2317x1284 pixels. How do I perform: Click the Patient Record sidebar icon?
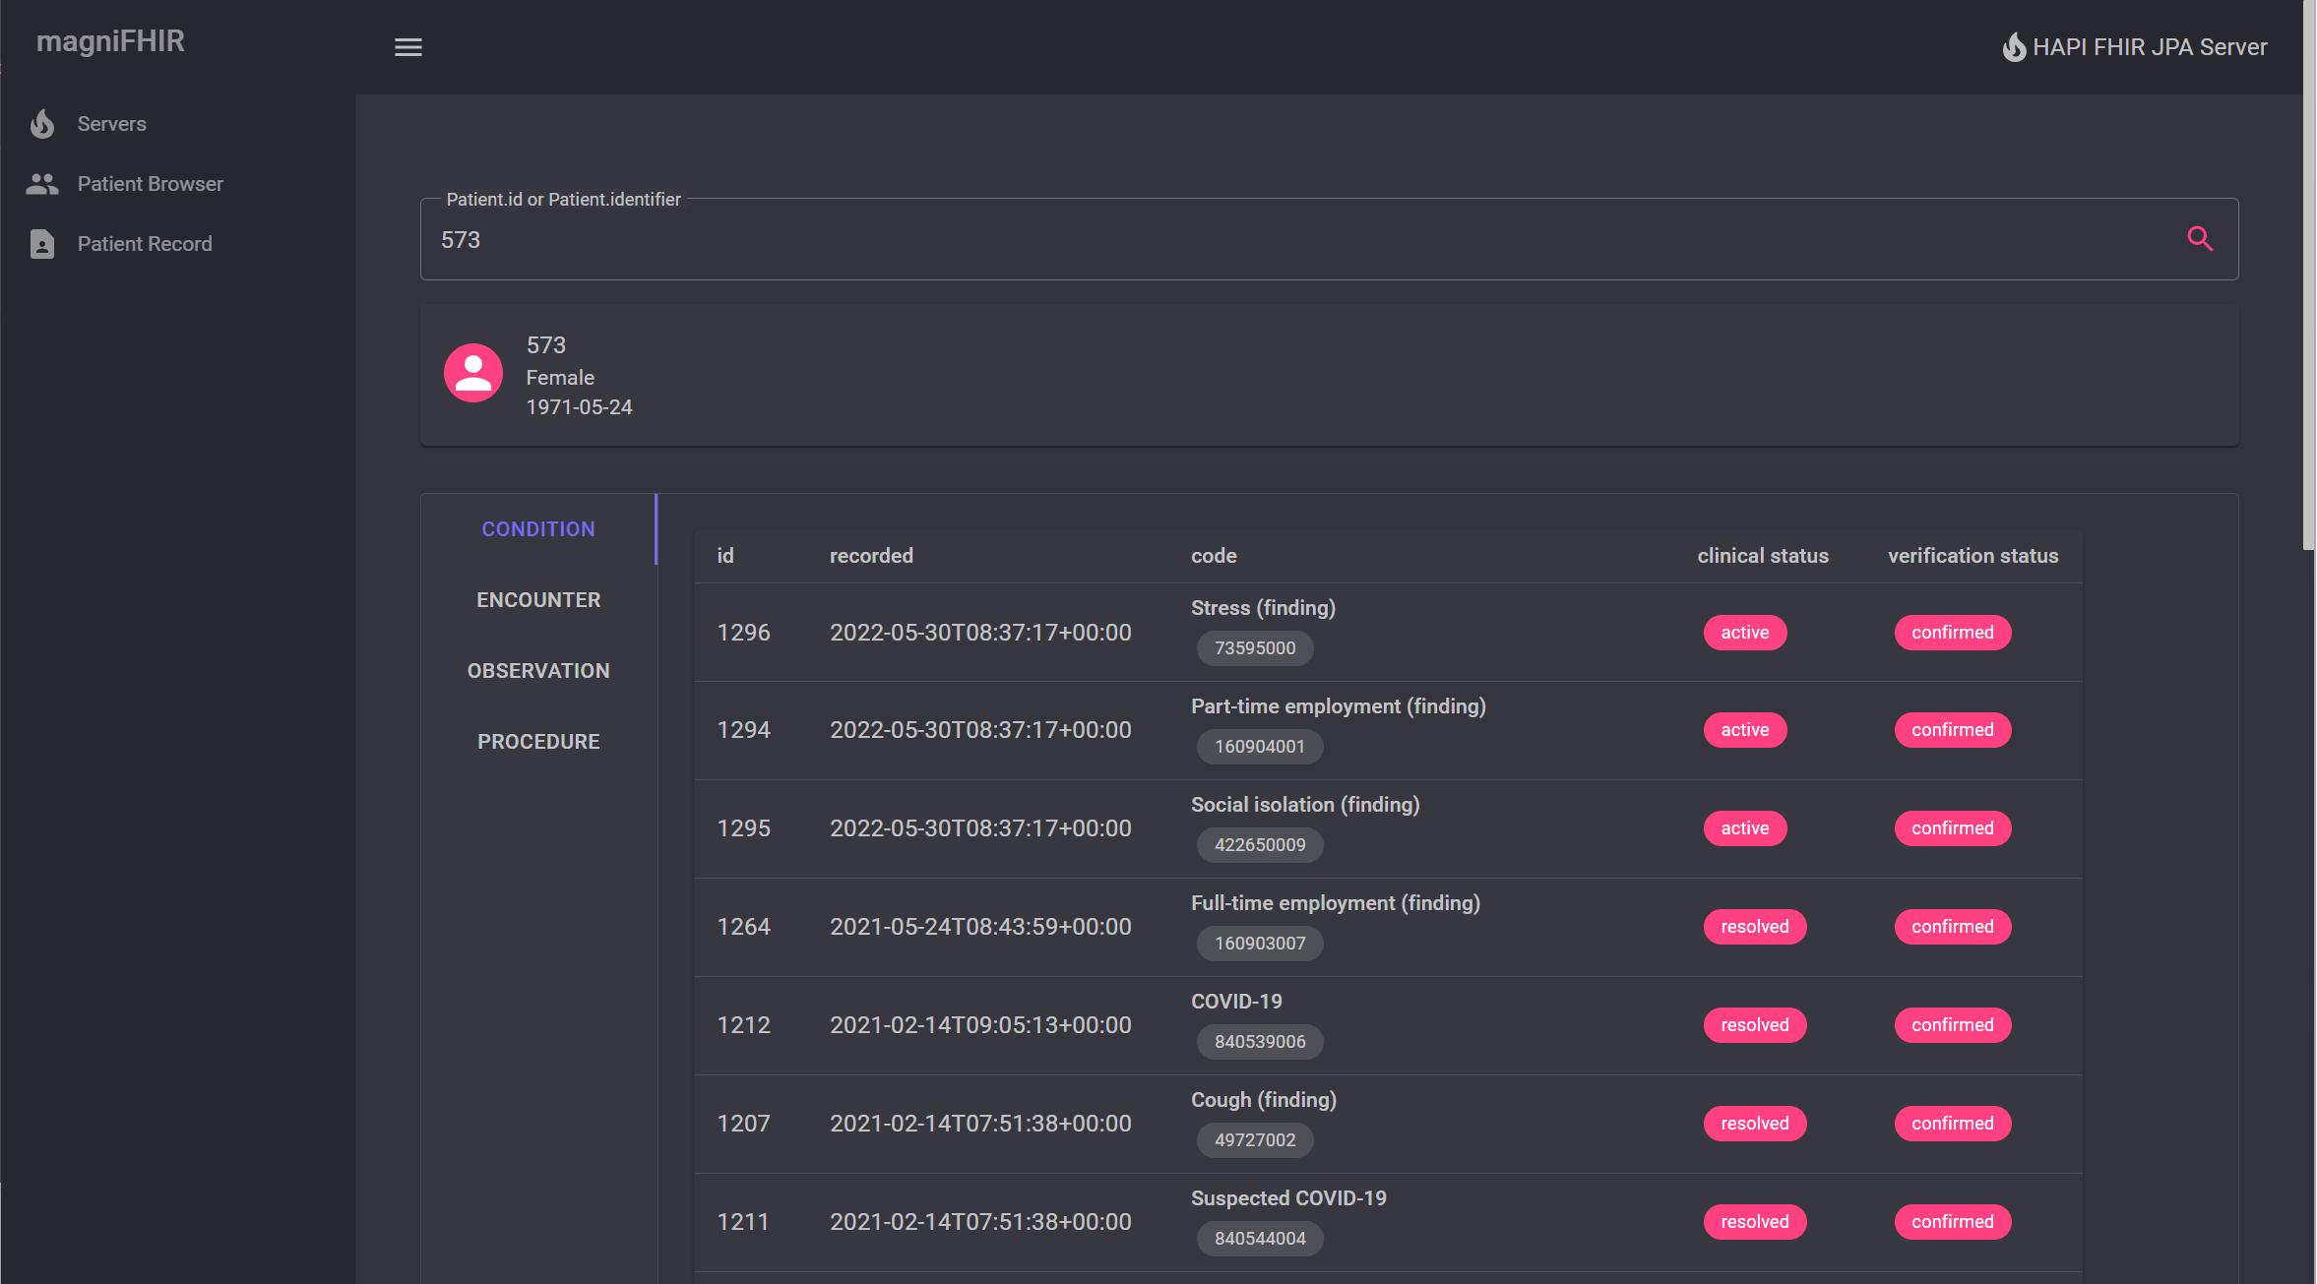tap(42, 244)
